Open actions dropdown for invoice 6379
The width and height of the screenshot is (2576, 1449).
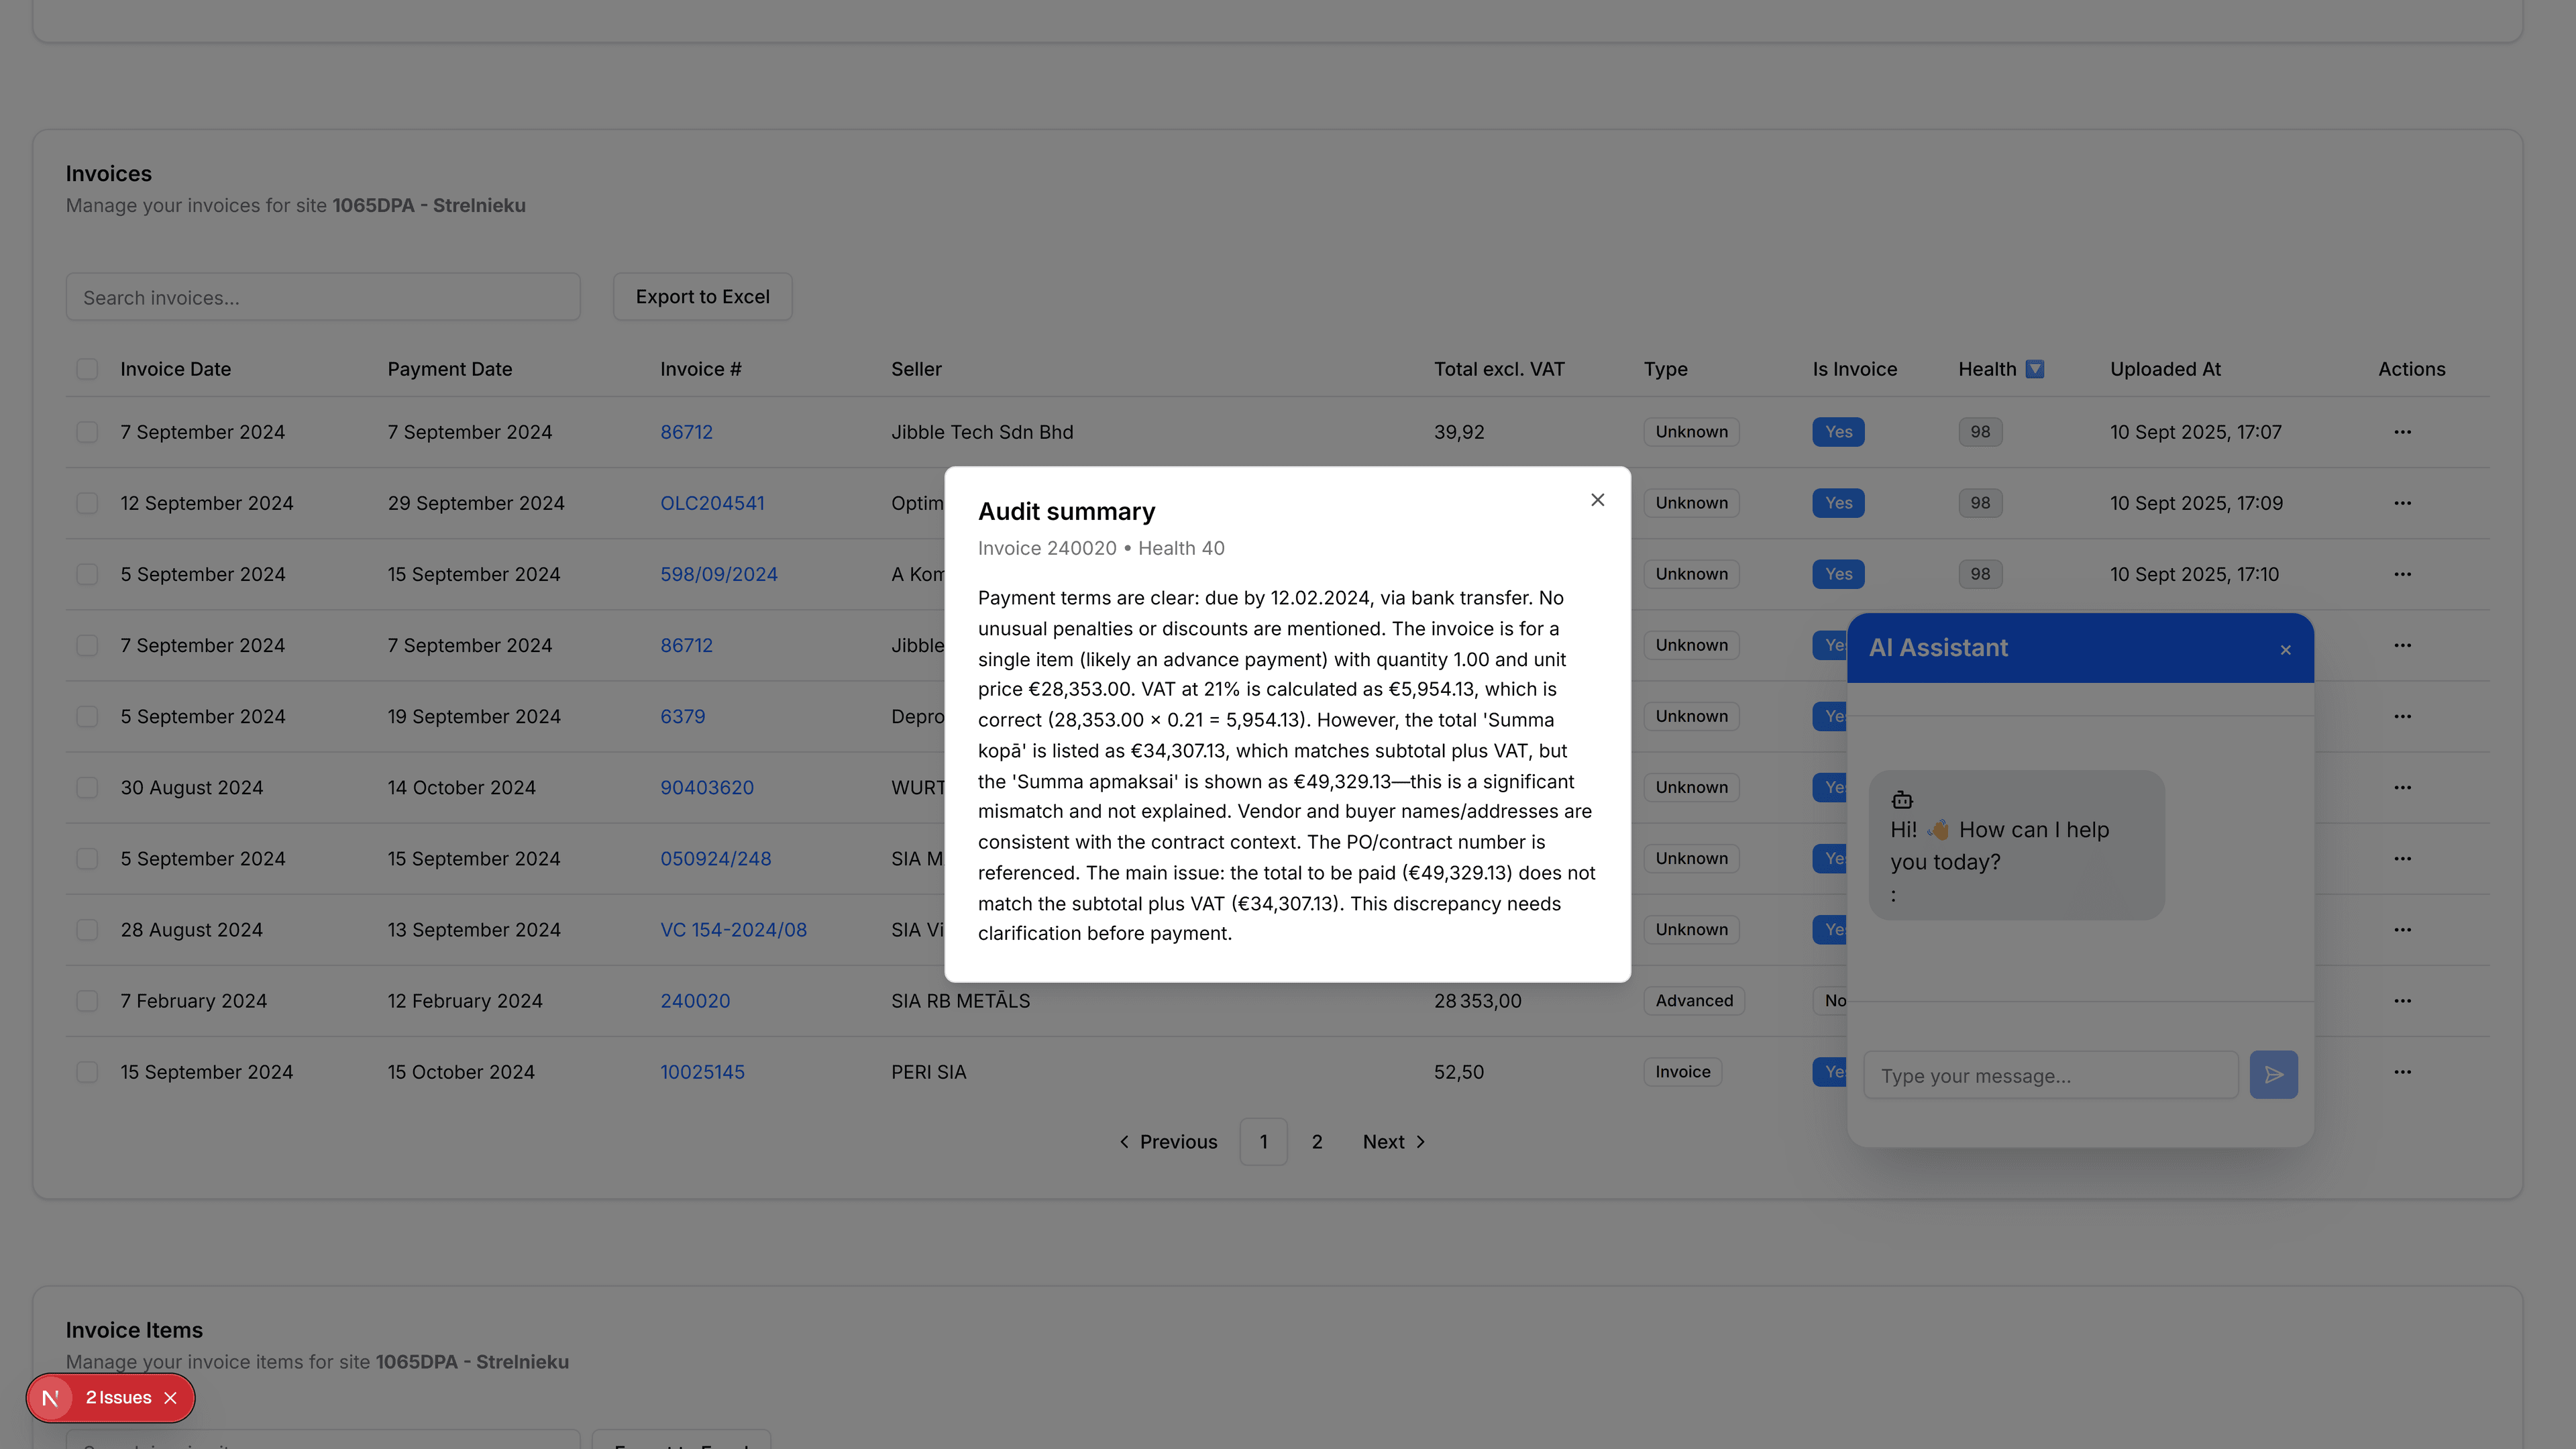[2403, 716]
